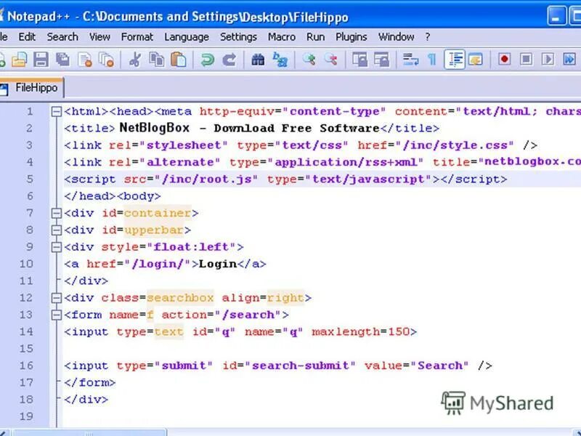Select the FileHippo document tab
Viewport: 581px width, 436px height.
pos(31,88)
